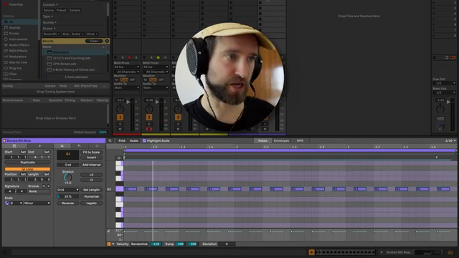Image resolution: width=459 pixels, height=258 pixels.
Task: Switch to the MPE tab
Action: click(x=300, y=140)
